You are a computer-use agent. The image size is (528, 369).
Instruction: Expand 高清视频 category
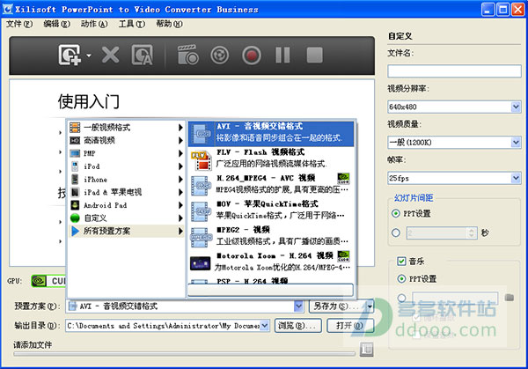(126, 140)
